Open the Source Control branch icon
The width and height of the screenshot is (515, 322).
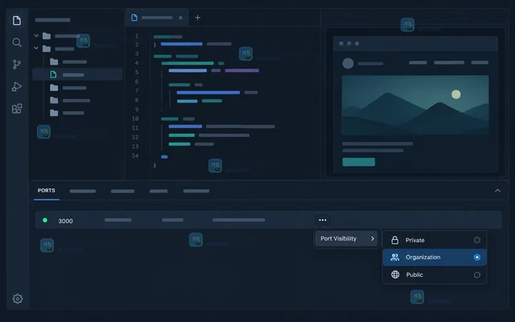[17, 64]
